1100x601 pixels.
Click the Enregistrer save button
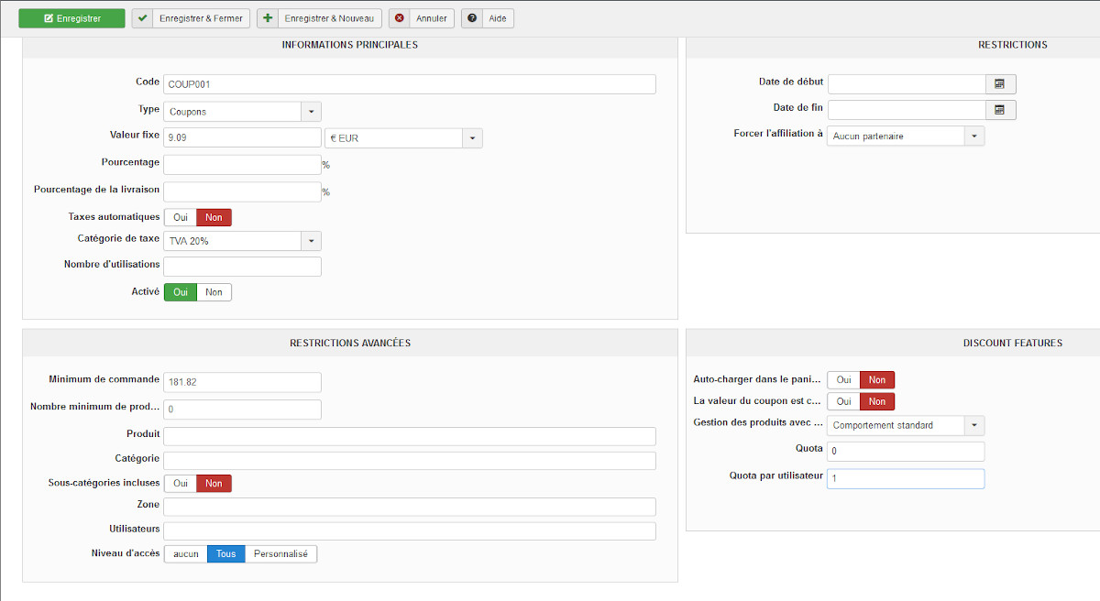[x=71, y=18]
